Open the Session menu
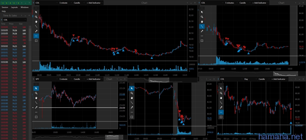306x140 pixels. [x=5, y=7]
